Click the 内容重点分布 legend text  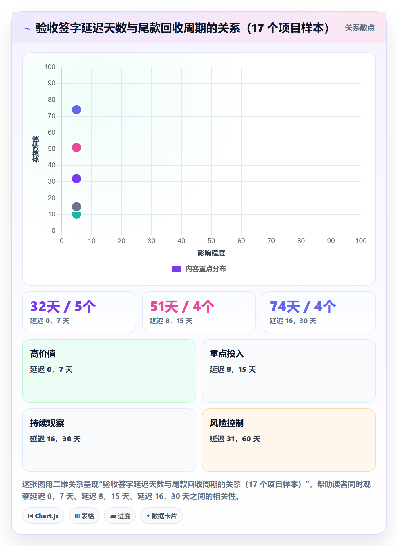click(206, 269)
